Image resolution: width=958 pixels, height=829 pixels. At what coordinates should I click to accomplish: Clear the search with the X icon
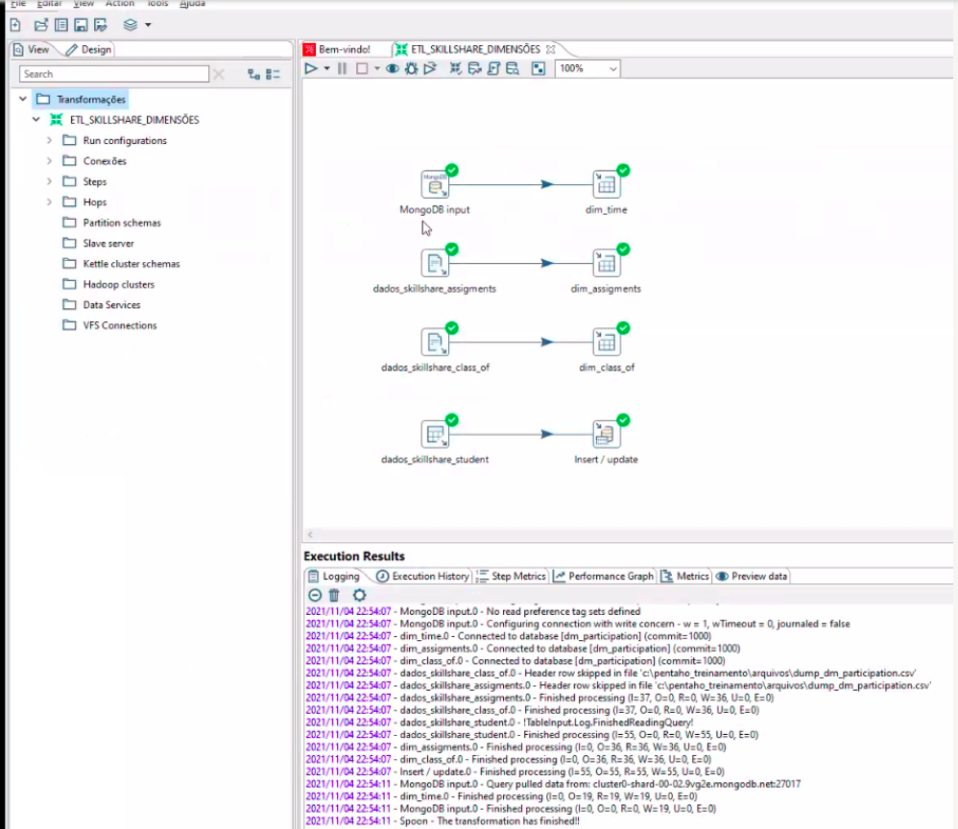(x=219, y=74)
